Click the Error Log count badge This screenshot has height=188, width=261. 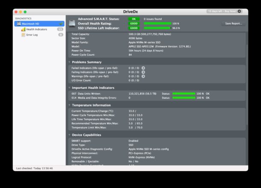pyautogui.click(x=61, y=35)
